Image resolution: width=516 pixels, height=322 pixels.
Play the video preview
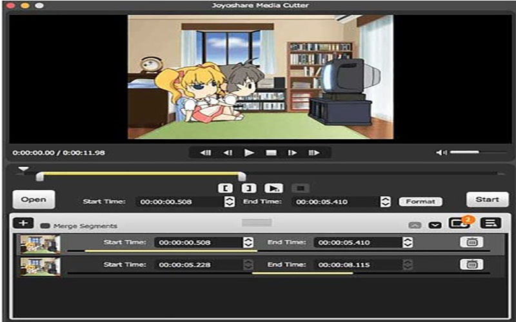[249, 153]
